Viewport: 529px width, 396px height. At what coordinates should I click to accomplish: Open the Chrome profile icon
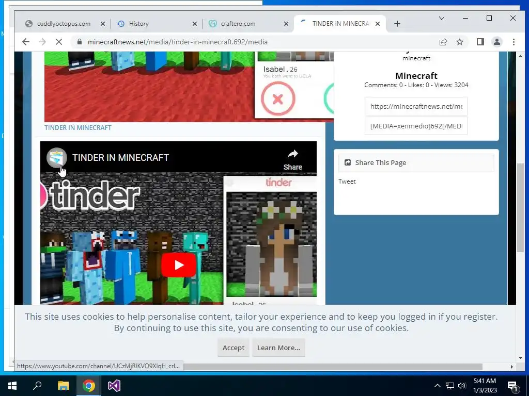coord(496,42)
